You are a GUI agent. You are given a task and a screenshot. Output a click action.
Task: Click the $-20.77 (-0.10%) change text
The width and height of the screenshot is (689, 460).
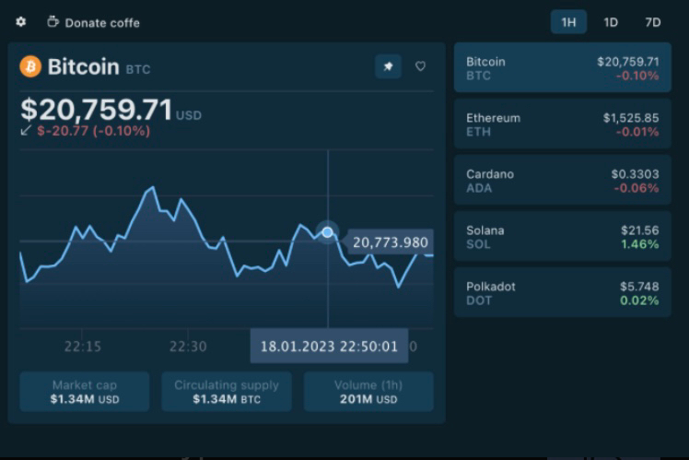pos(94,131)
